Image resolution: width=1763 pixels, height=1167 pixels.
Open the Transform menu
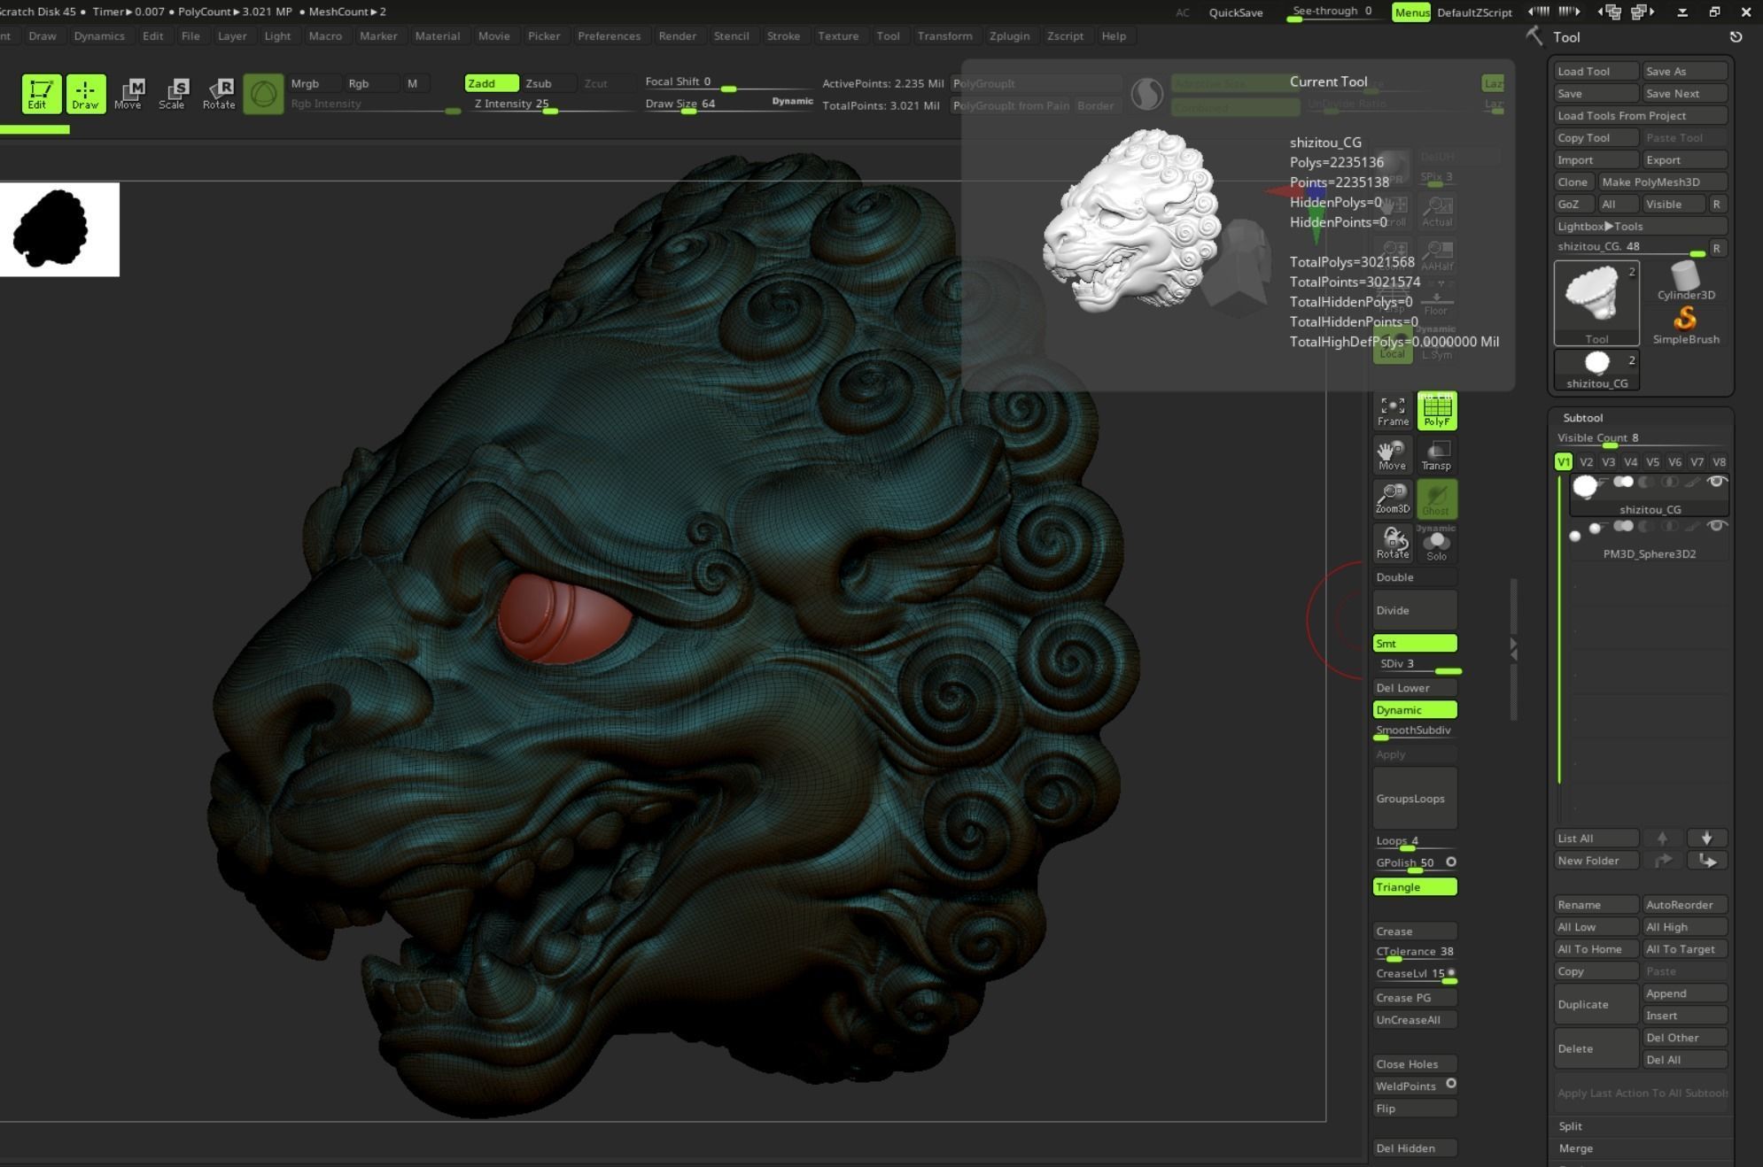944,36
